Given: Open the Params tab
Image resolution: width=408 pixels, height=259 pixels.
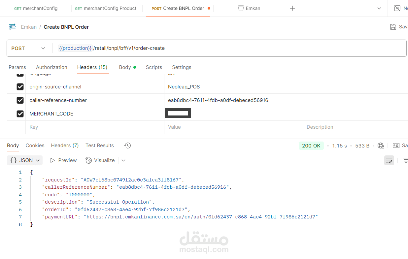Looking at the screenshot, I should coord(17,67).
